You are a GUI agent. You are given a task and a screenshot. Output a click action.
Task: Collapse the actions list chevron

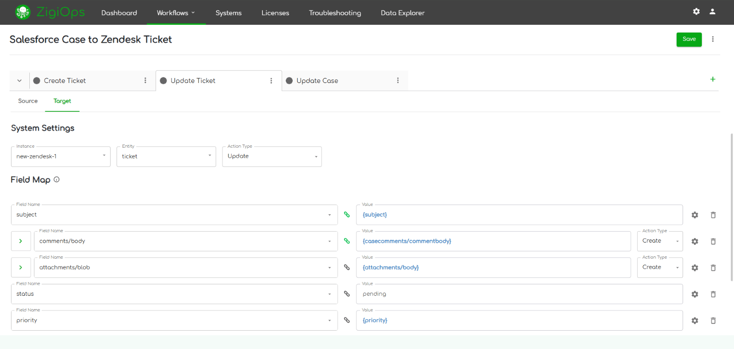[x=19, y=81]
